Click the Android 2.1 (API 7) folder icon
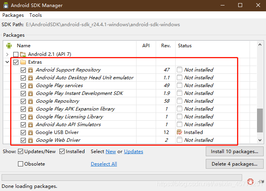 coord(23,54)
